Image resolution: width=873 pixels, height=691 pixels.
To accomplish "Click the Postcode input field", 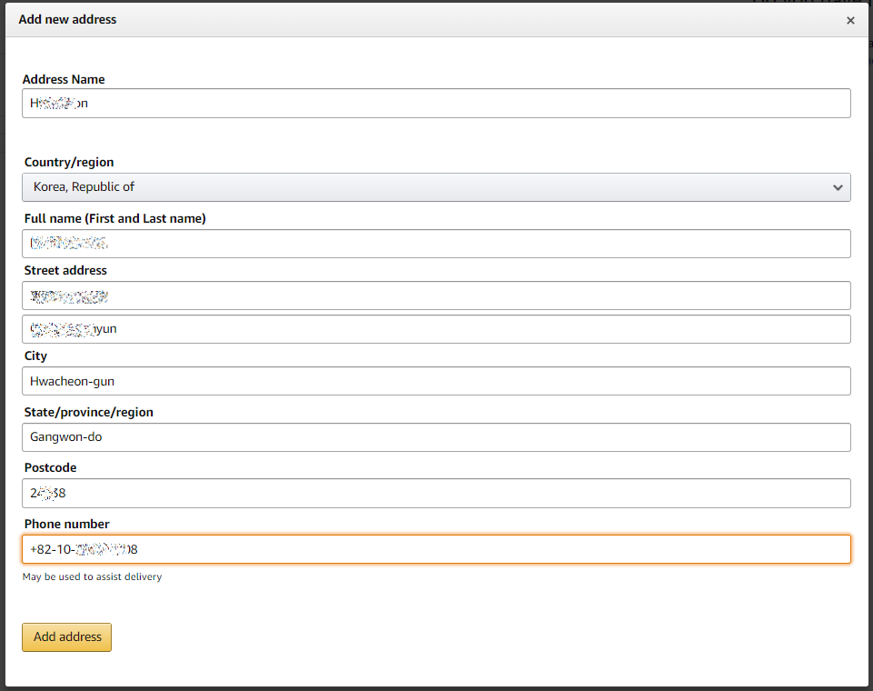I will pos(436,493).
